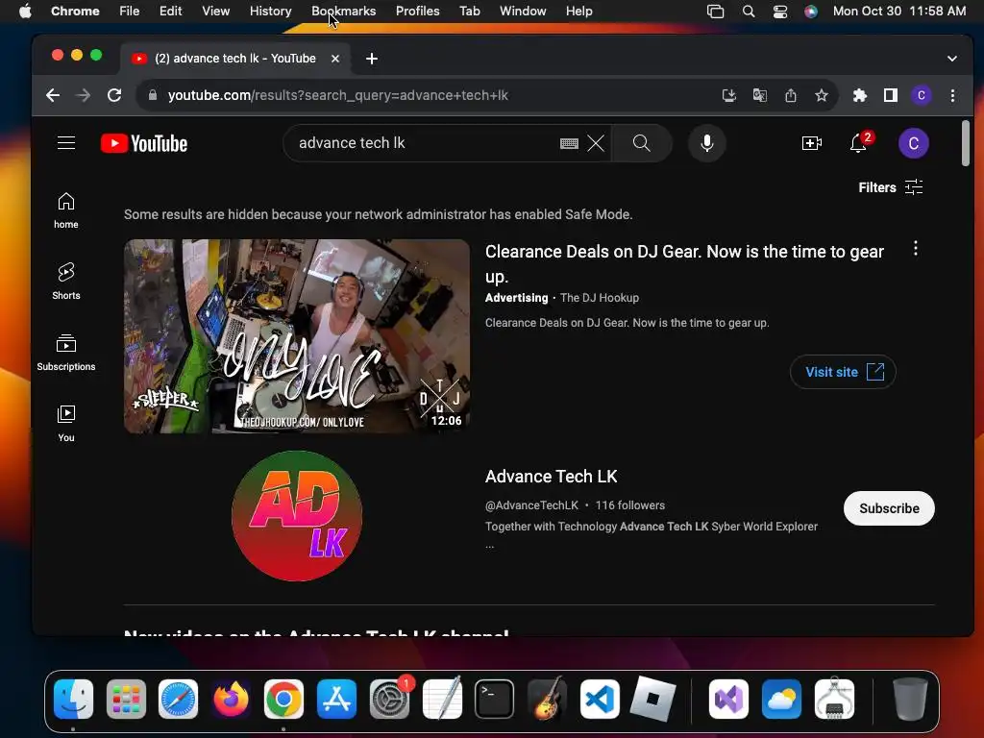This screenshot has height=738, width=984.
Task: Click the Visit site button
Action: [843, 372]
